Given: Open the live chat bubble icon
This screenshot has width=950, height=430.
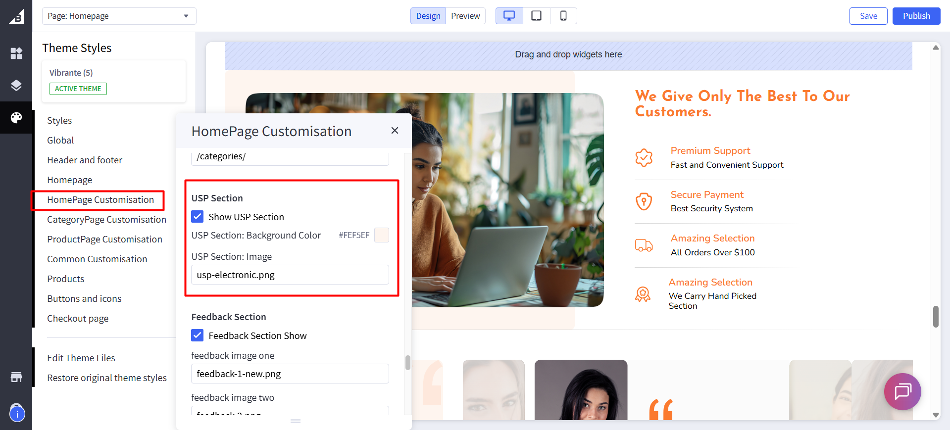Looking at the screenshot, I should click(x=902, y=391).
